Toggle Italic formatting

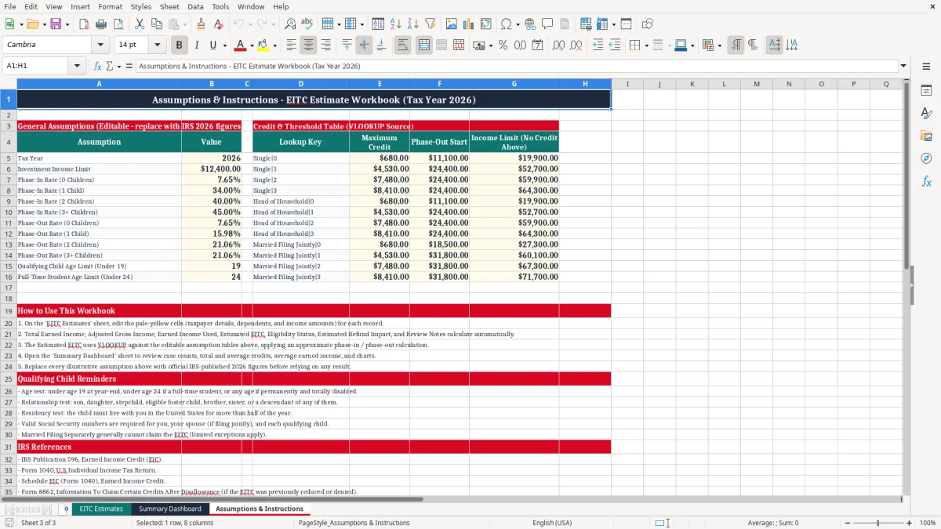[196, 45]
